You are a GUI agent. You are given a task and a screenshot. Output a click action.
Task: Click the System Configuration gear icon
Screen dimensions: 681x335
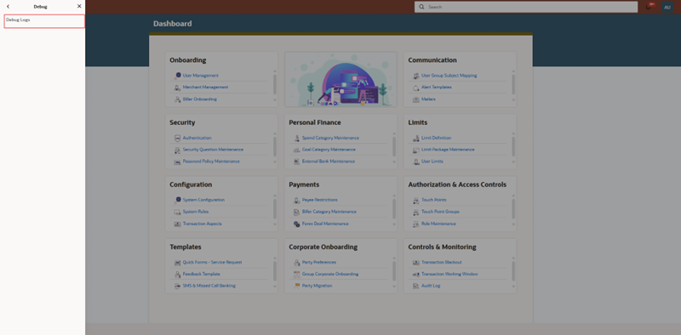tap(177, 200)
